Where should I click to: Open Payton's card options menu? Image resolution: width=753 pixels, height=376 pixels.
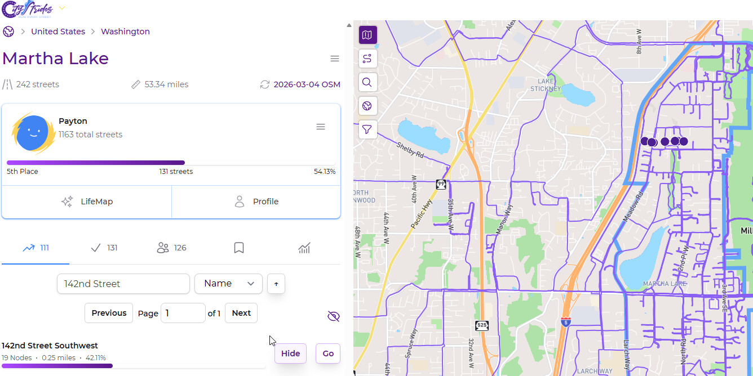[x=321, y=127]
